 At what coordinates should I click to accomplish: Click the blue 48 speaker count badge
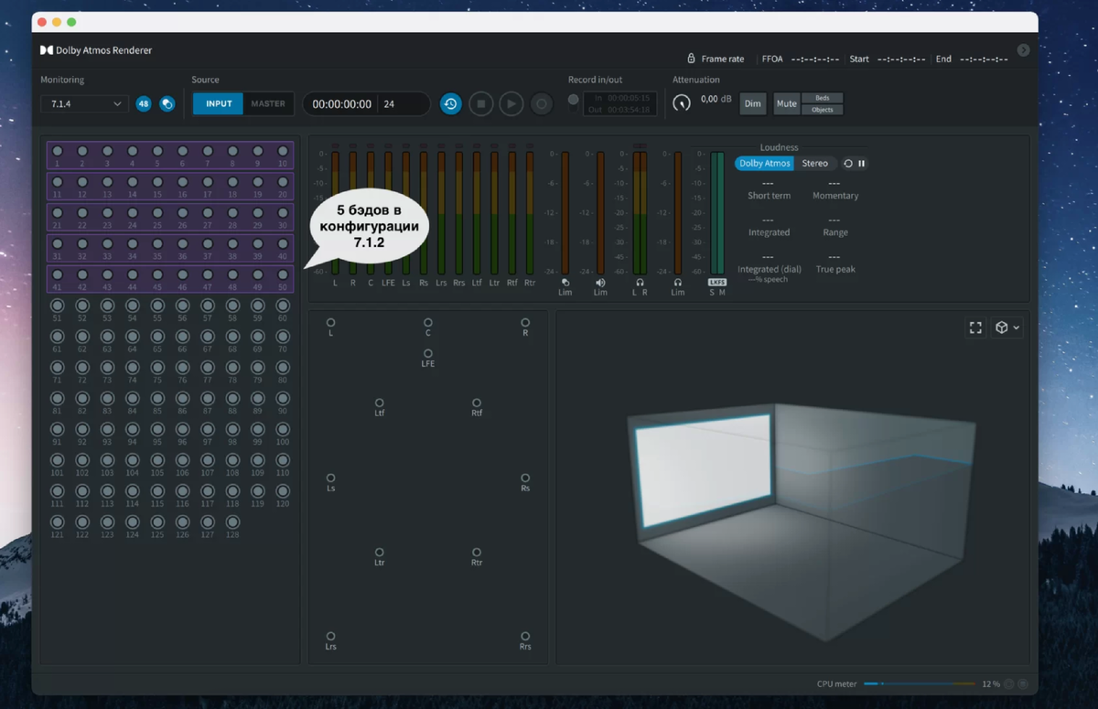point(144,104)
